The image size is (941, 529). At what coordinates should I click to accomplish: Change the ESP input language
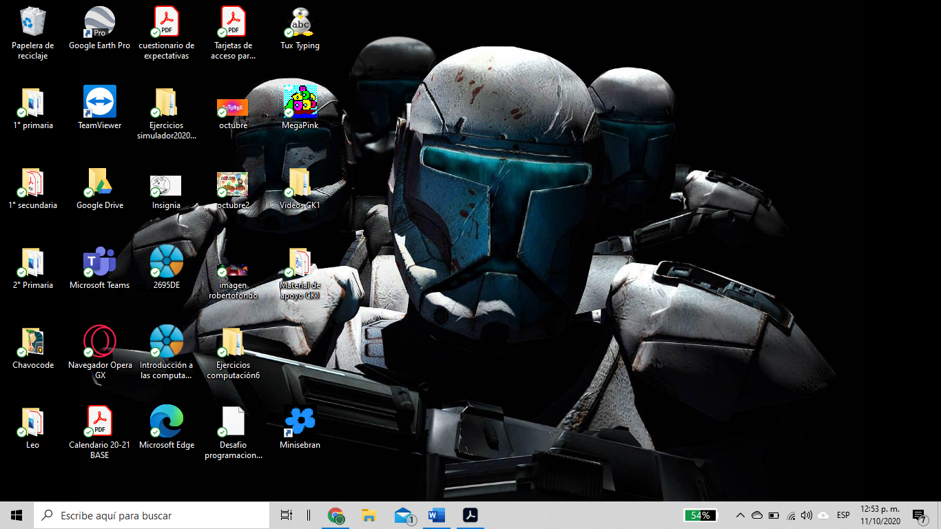(843, 515)
